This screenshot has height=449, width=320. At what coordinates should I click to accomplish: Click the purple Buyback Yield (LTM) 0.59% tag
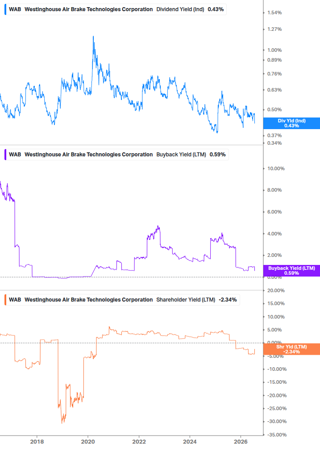coord(291,271)
